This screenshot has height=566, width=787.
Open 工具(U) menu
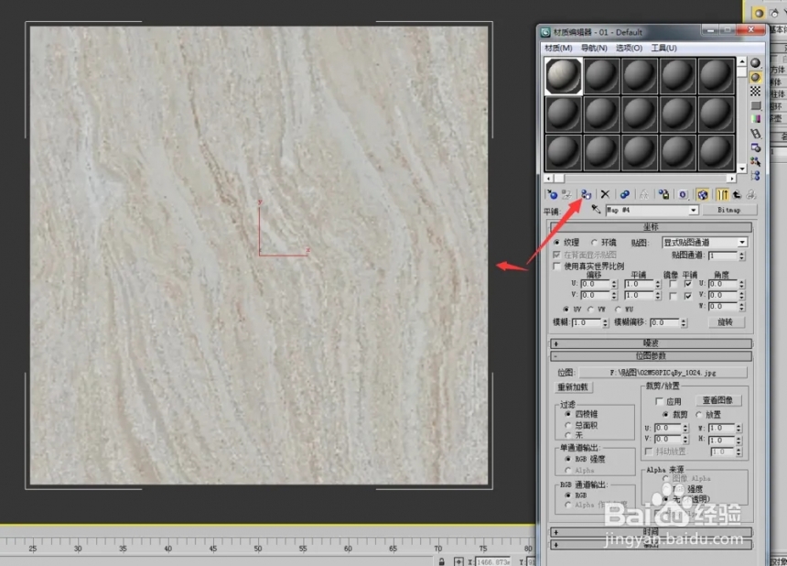(663, 48)
